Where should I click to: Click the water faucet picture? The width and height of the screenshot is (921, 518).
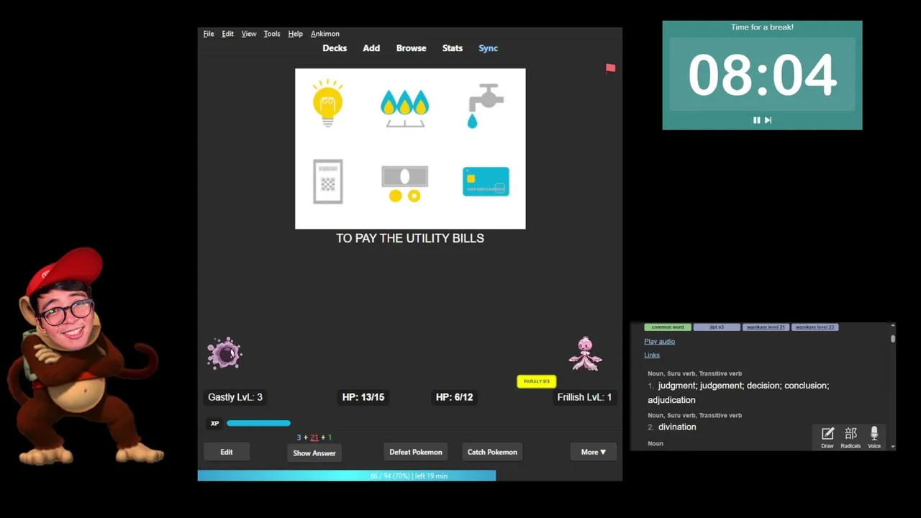click(486, 106)
